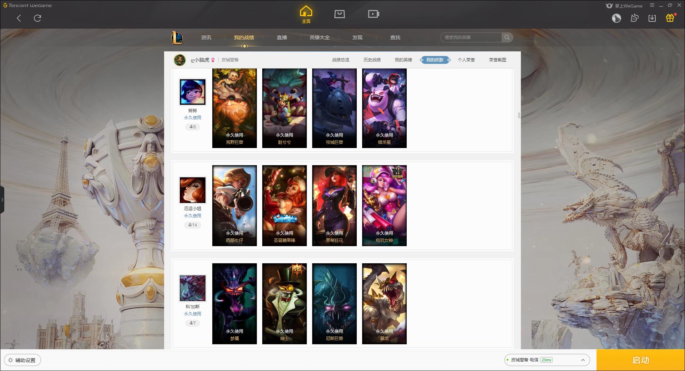
Task: Expand the collapsed left side panel handle
Action: tap(2, 200)
